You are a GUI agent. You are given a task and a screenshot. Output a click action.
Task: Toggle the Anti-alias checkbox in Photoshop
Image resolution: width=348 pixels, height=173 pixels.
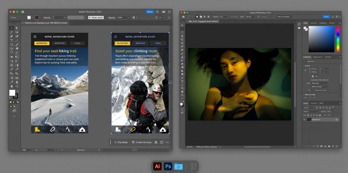229,17
